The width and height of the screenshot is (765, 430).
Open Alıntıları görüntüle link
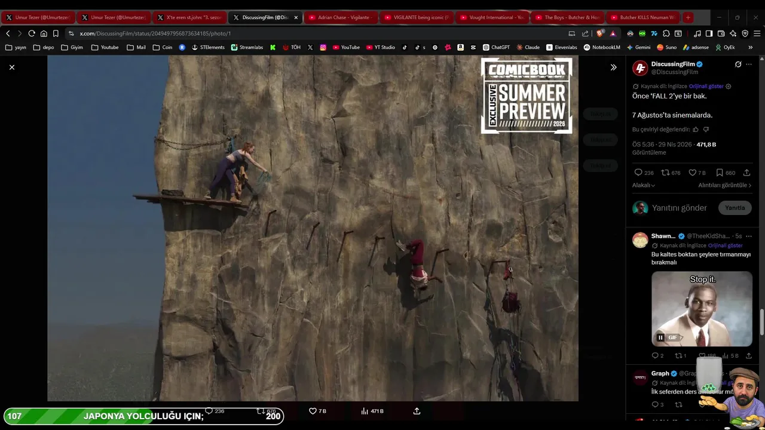click(724, 186)
